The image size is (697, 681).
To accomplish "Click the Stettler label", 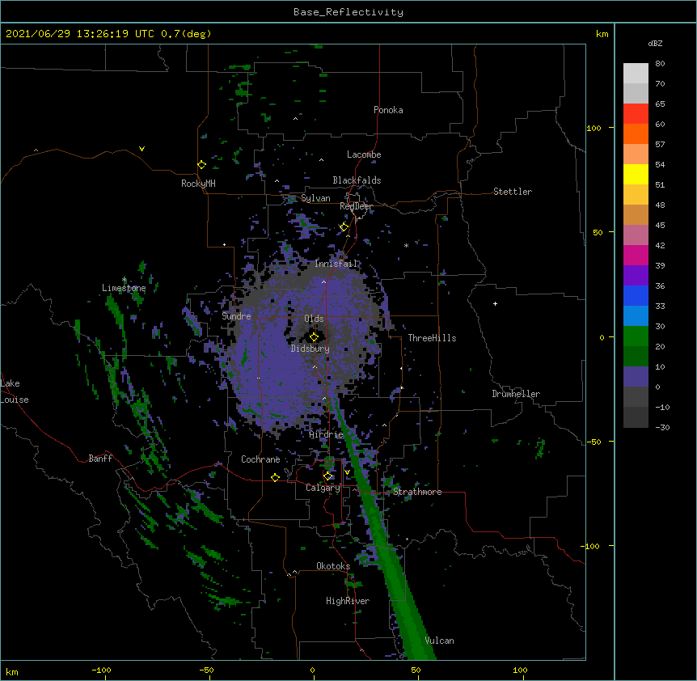I will click(512, 192).
